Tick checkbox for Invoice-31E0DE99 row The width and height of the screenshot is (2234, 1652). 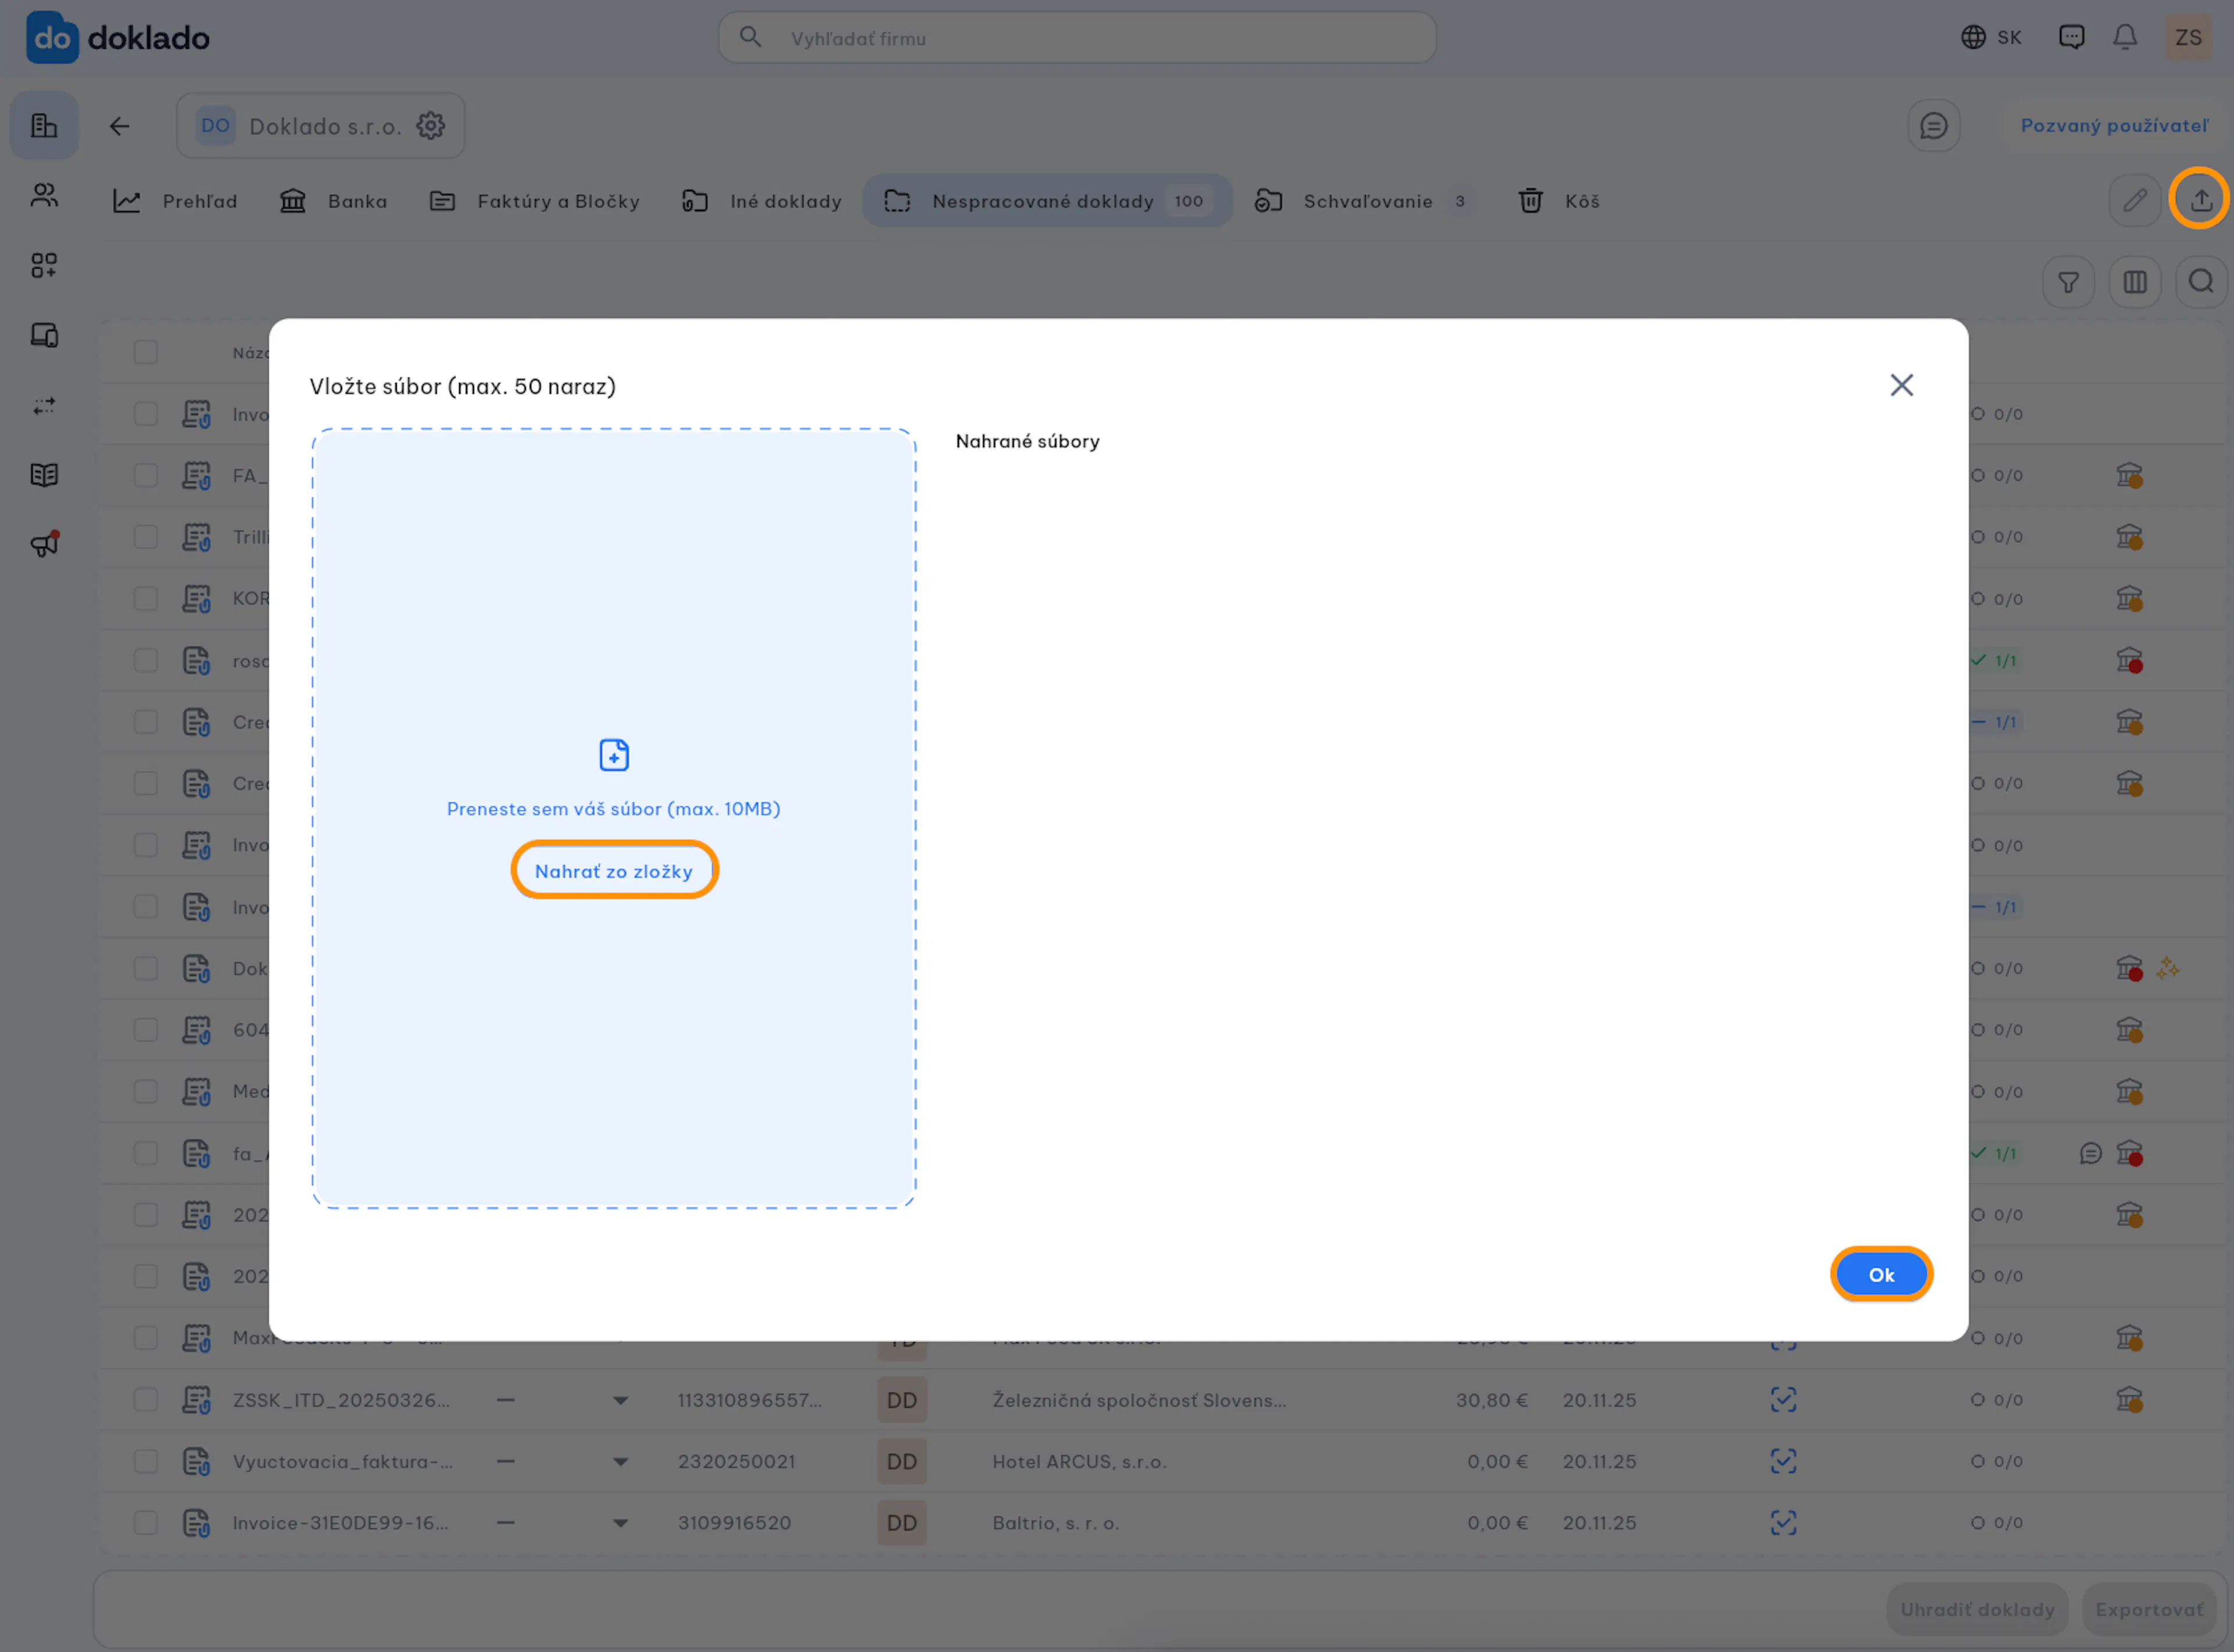tap(146, 1524)
